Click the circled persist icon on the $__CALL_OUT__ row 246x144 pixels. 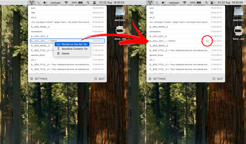[x=207, y=41]
